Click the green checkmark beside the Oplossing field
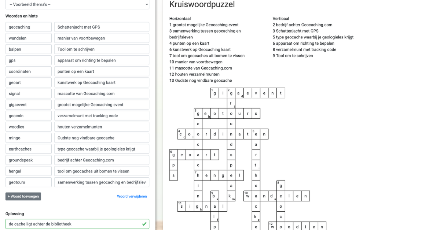The height and width of the screenshot is (230, 440). tap(144, 224)
